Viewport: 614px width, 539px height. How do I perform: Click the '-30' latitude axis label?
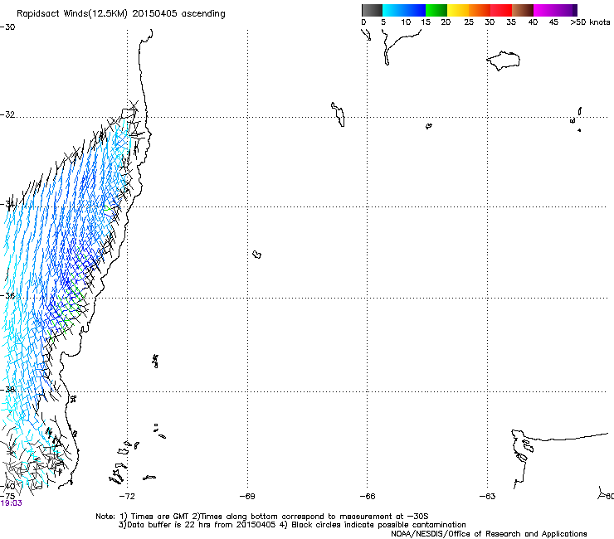(x=7, y=27)
